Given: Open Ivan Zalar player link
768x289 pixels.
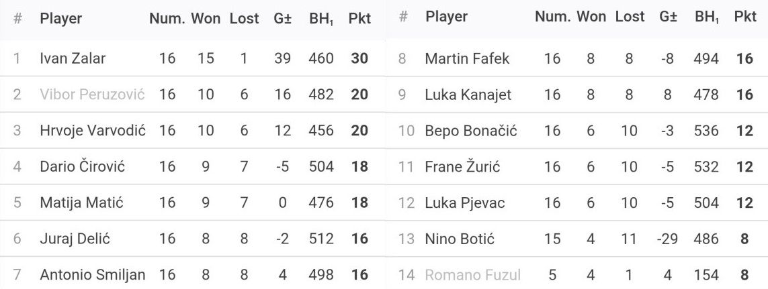Looking at the screenshot, I should 73,58.
